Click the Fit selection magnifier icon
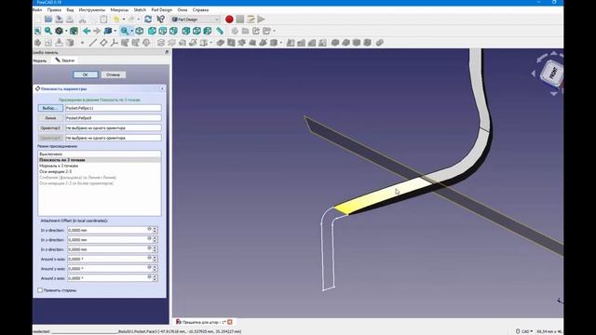The image size is (596, 335). (48, 31)
